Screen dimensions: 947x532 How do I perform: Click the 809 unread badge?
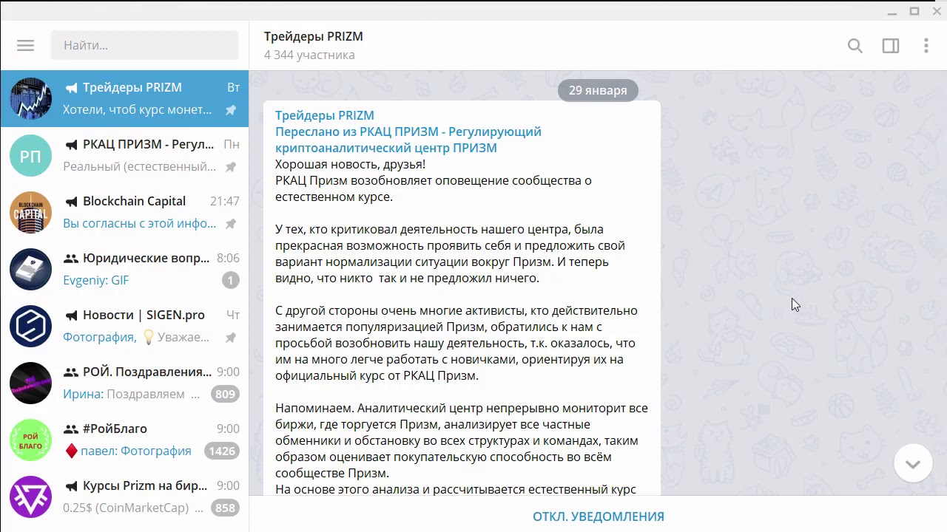(225, 394)
